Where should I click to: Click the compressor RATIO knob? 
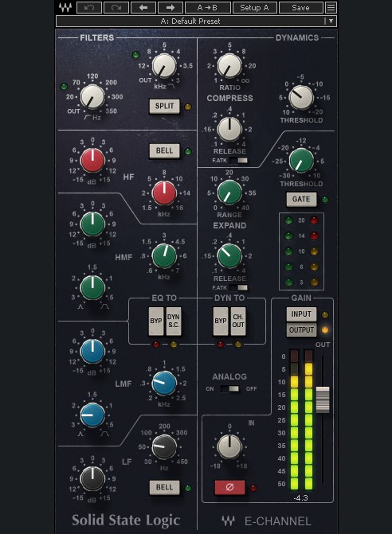pos(229,66)
